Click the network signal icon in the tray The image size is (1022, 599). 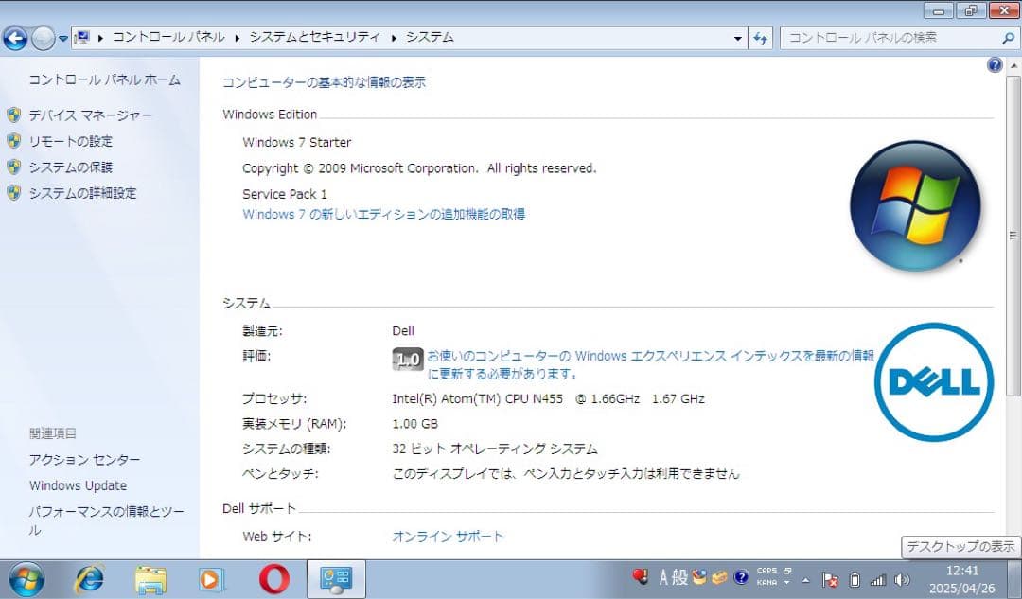(x=878, y=577)
